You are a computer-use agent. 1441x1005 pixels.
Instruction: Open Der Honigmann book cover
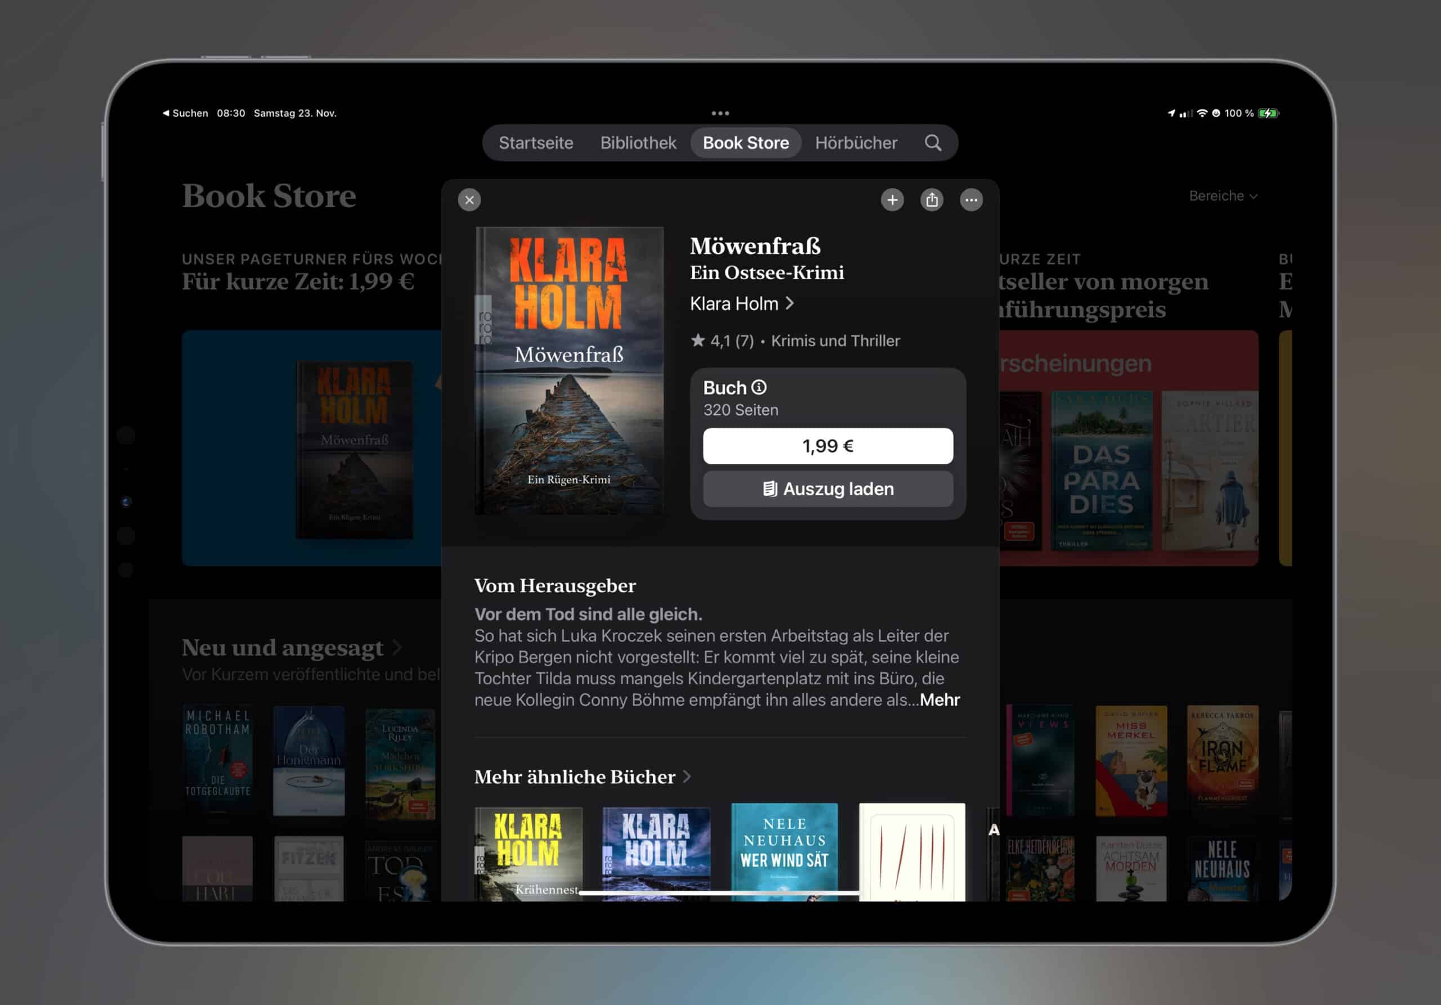(x=309, y=760)
